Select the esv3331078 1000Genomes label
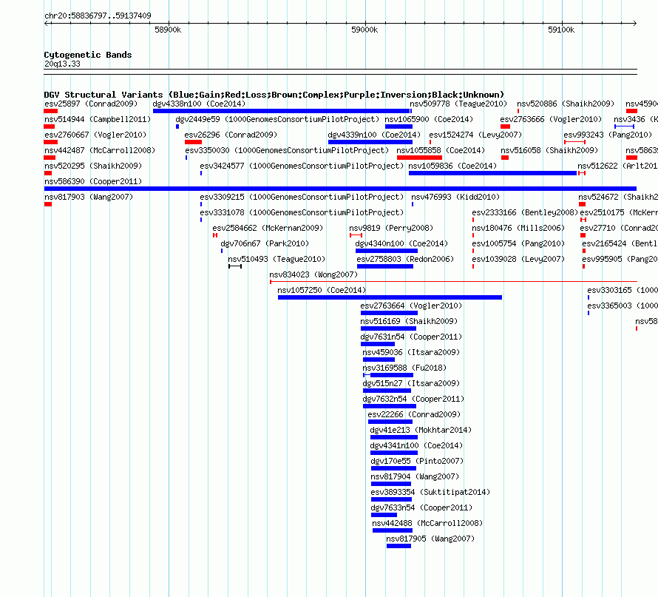Viewport: 658px width, 597px height. 302,212
